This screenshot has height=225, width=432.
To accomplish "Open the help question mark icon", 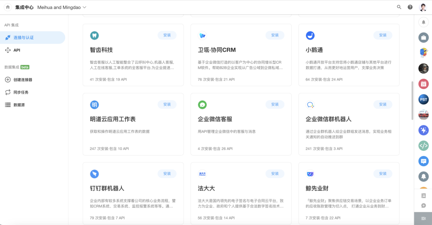I will [x=410, y=7].
